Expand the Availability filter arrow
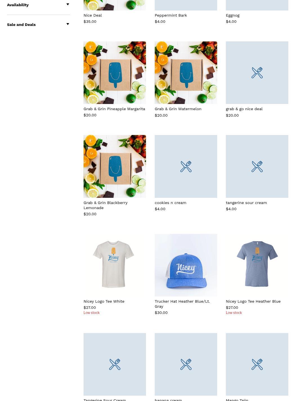301x401 pixels. [x=68, y=5]
